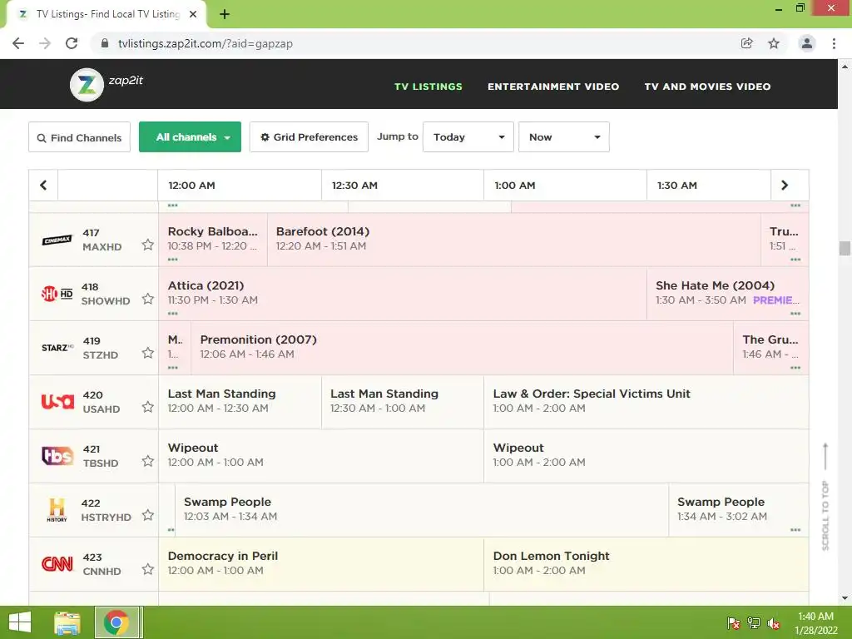Screen dimensions: 852x639
Task: Open network icon in system tray
Action: coord(754,623)
